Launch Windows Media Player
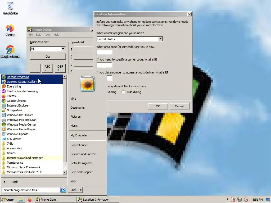The height and width of the screenshot is (203, 271). (x=32, y=129)
